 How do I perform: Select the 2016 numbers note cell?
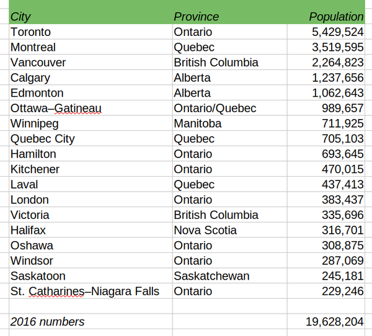coord(91,322)
